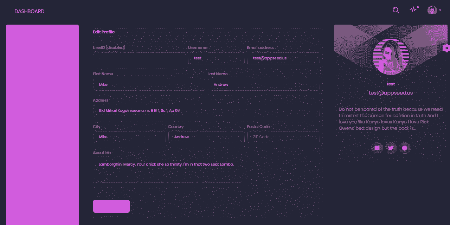This screenshot has height=225, width=450.
Task: Select the Email address input field
Action: 283,58
